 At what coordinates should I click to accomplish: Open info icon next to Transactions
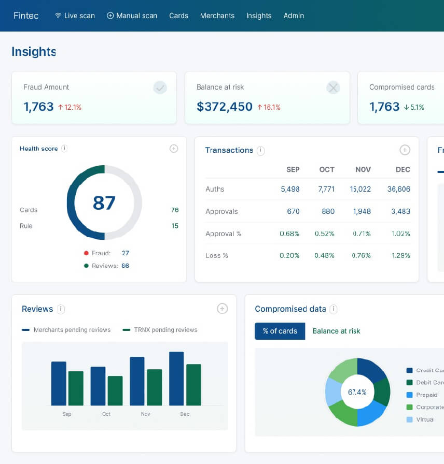tap(260, 151)
